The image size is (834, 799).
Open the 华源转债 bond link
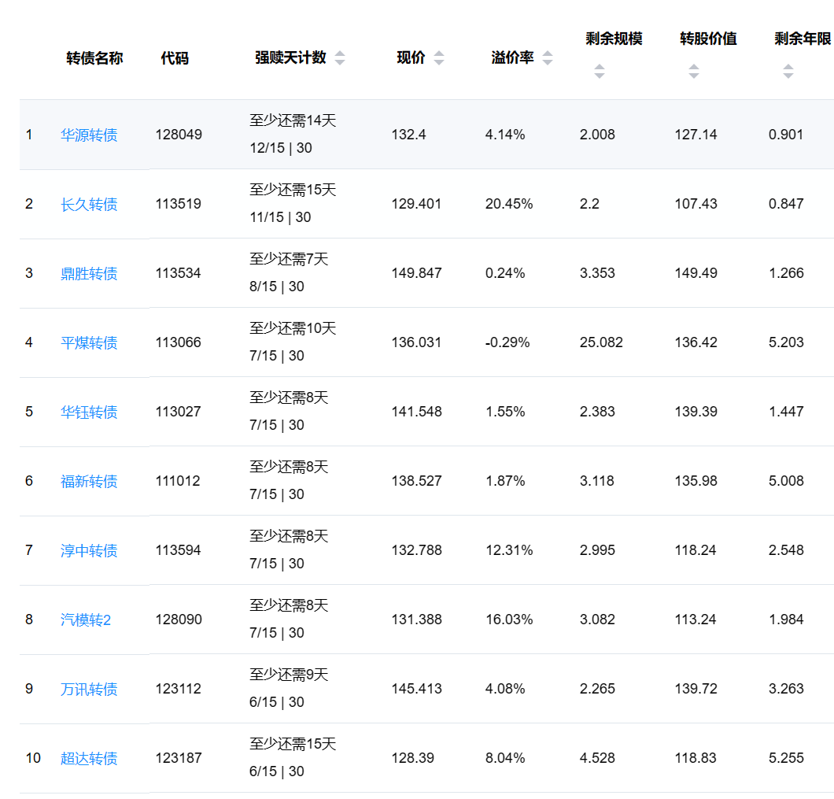tap(89, 135)
